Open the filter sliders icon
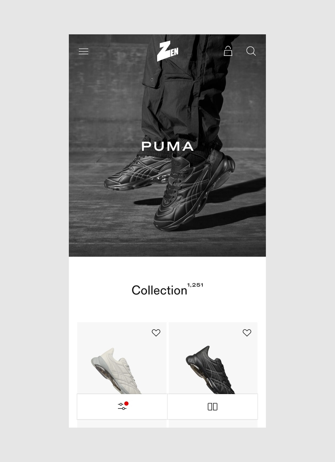Screen dimensions: 335x462 click(x=122, y=406)
